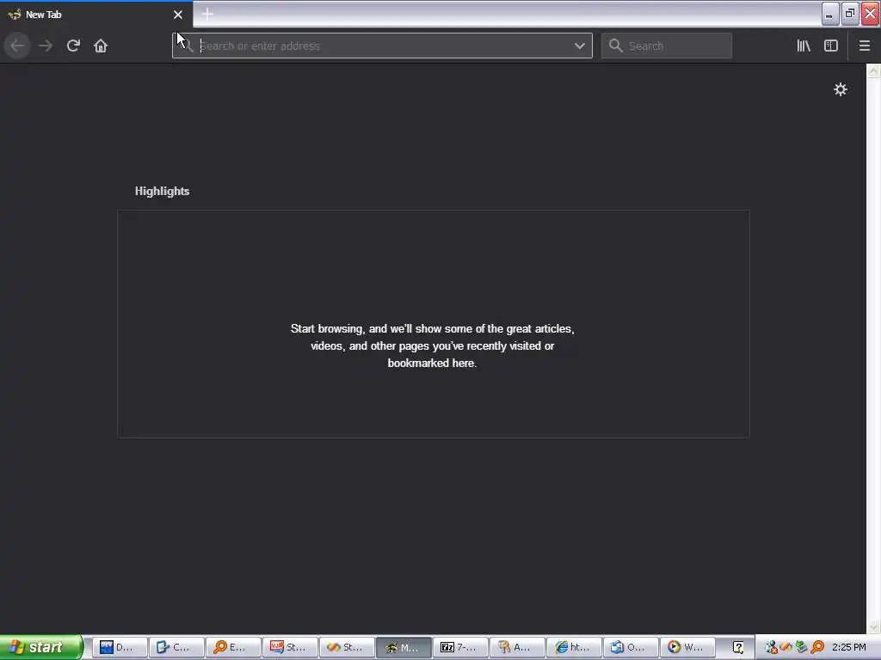
Task: Click the help question-mark taskbar icon
Action: click(x=738, y=647)
